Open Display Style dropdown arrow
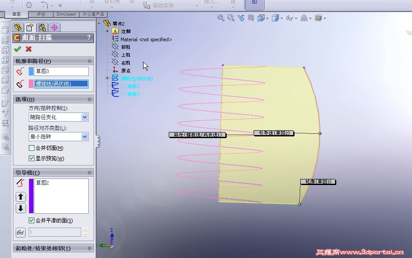Viewport: 412px width, 258px height. pos(281,18)
